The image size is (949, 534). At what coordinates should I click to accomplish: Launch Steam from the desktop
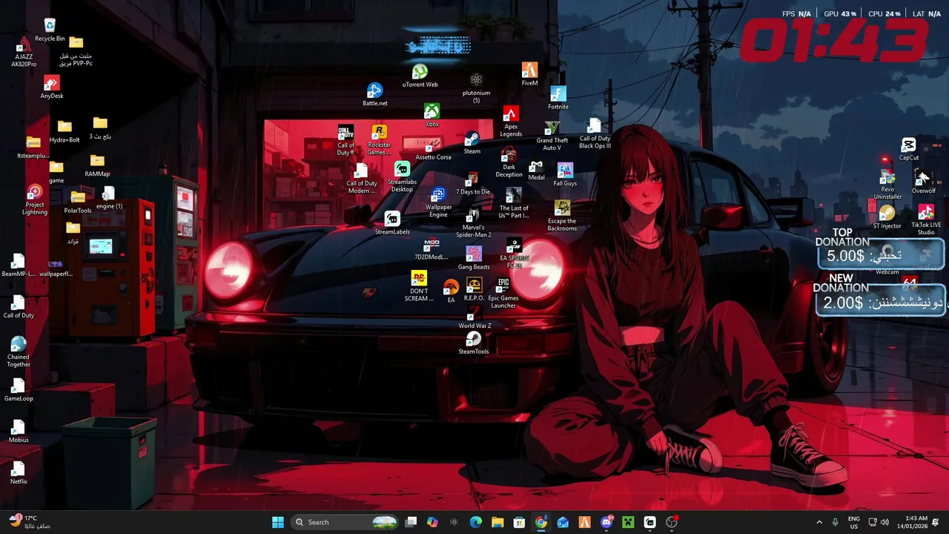coord(472,143)
